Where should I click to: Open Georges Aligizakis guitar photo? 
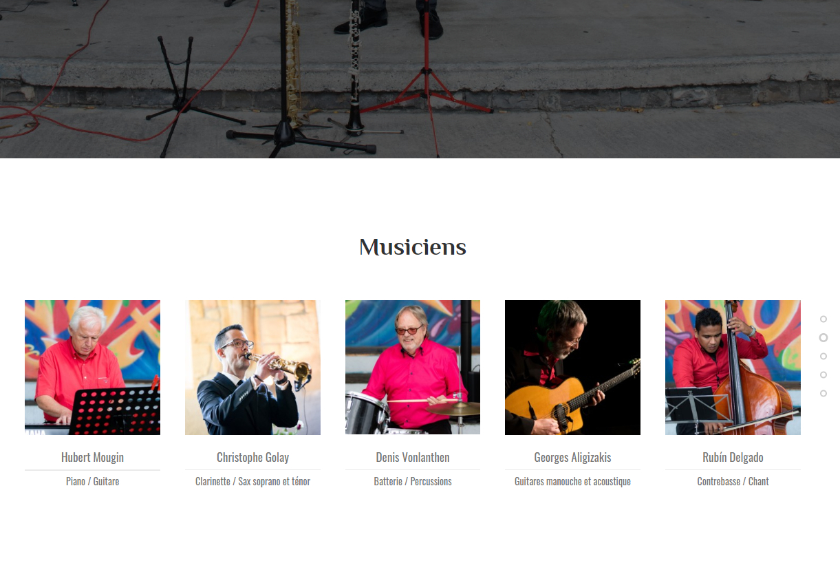[x=572, y=368]
